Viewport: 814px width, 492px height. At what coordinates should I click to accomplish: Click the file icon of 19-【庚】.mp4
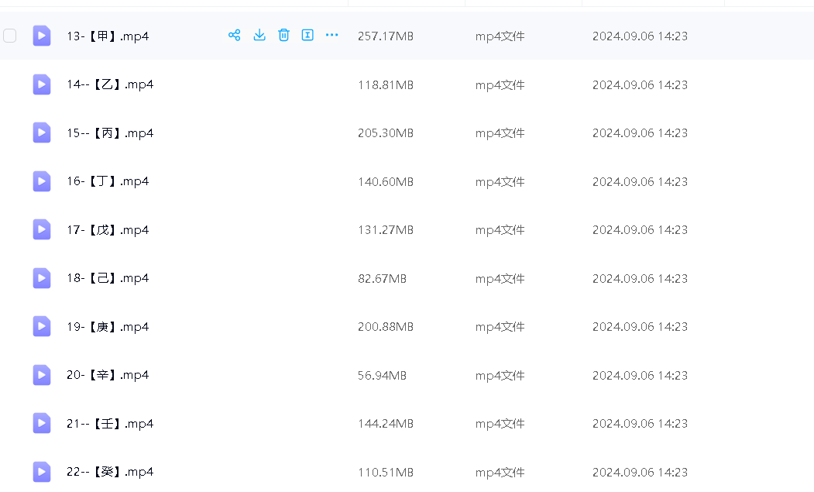[x=42, y=326]
